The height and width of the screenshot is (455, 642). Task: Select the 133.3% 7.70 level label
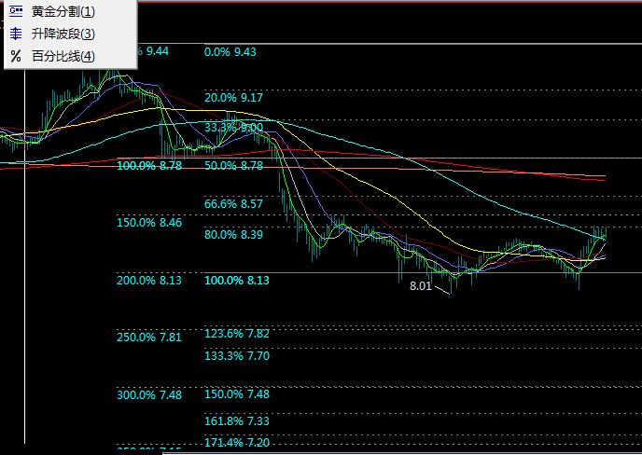pyautogui.click(x=237, y=355)
